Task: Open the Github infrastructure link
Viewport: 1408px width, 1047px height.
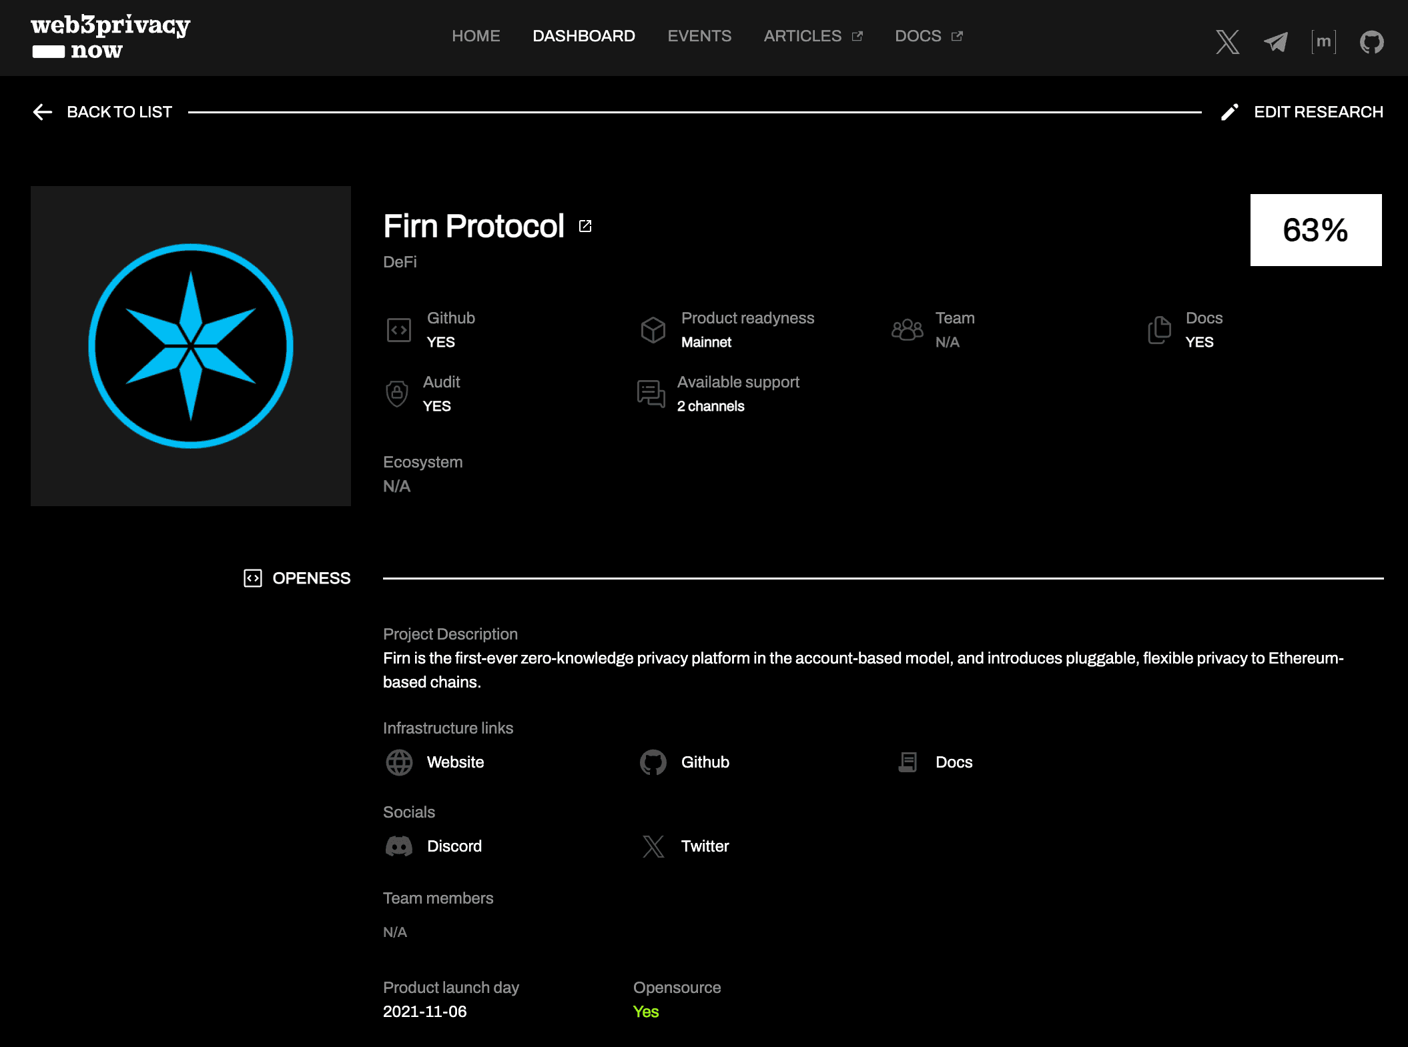Action: [x=705, y=762]
